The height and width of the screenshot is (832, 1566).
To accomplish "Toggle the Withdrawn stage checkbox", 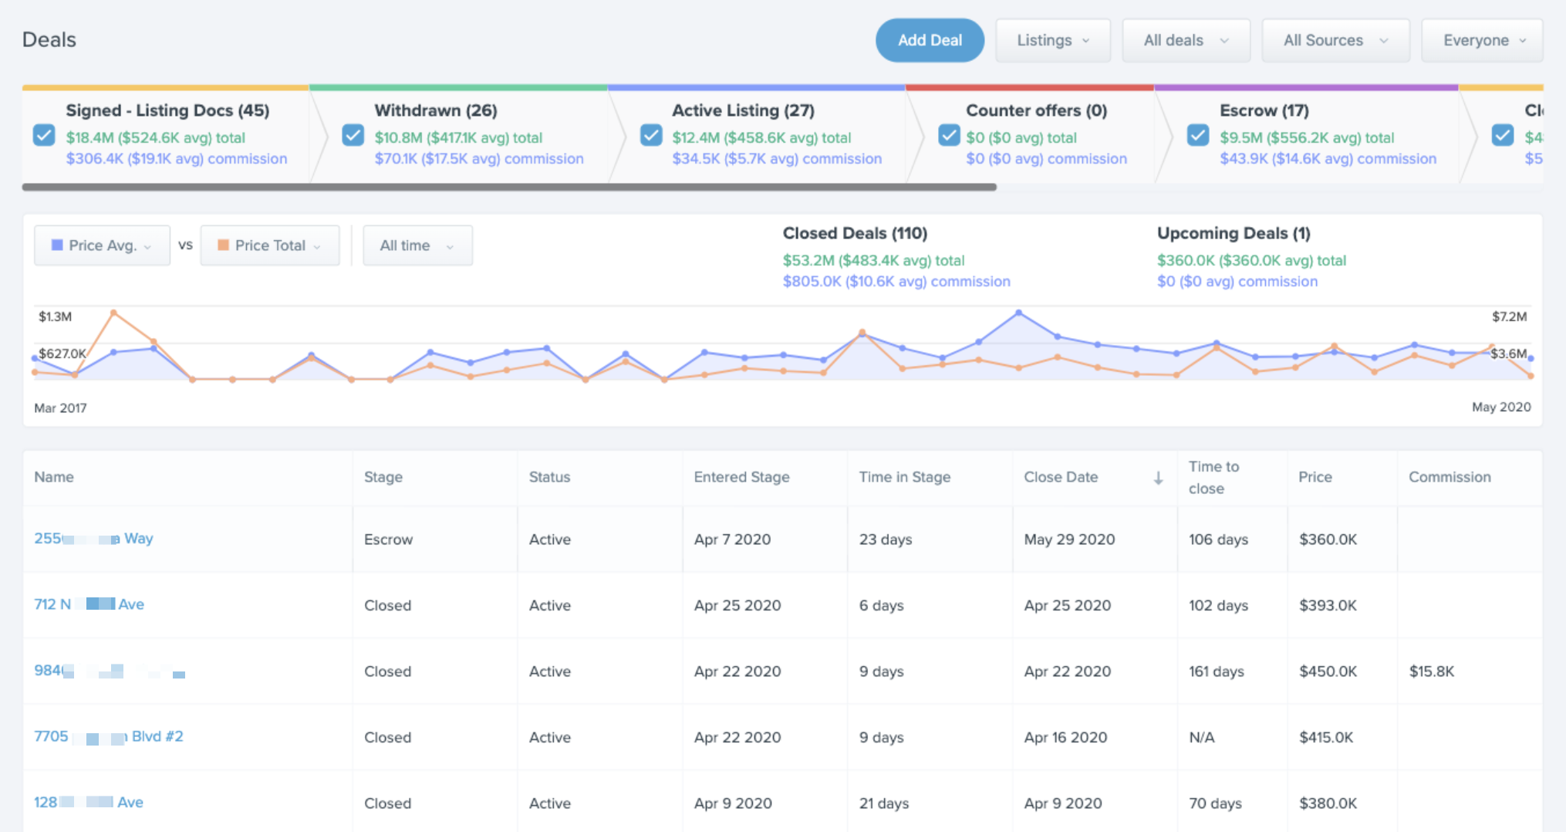I will pyautogui.click(x=353, y=135).
